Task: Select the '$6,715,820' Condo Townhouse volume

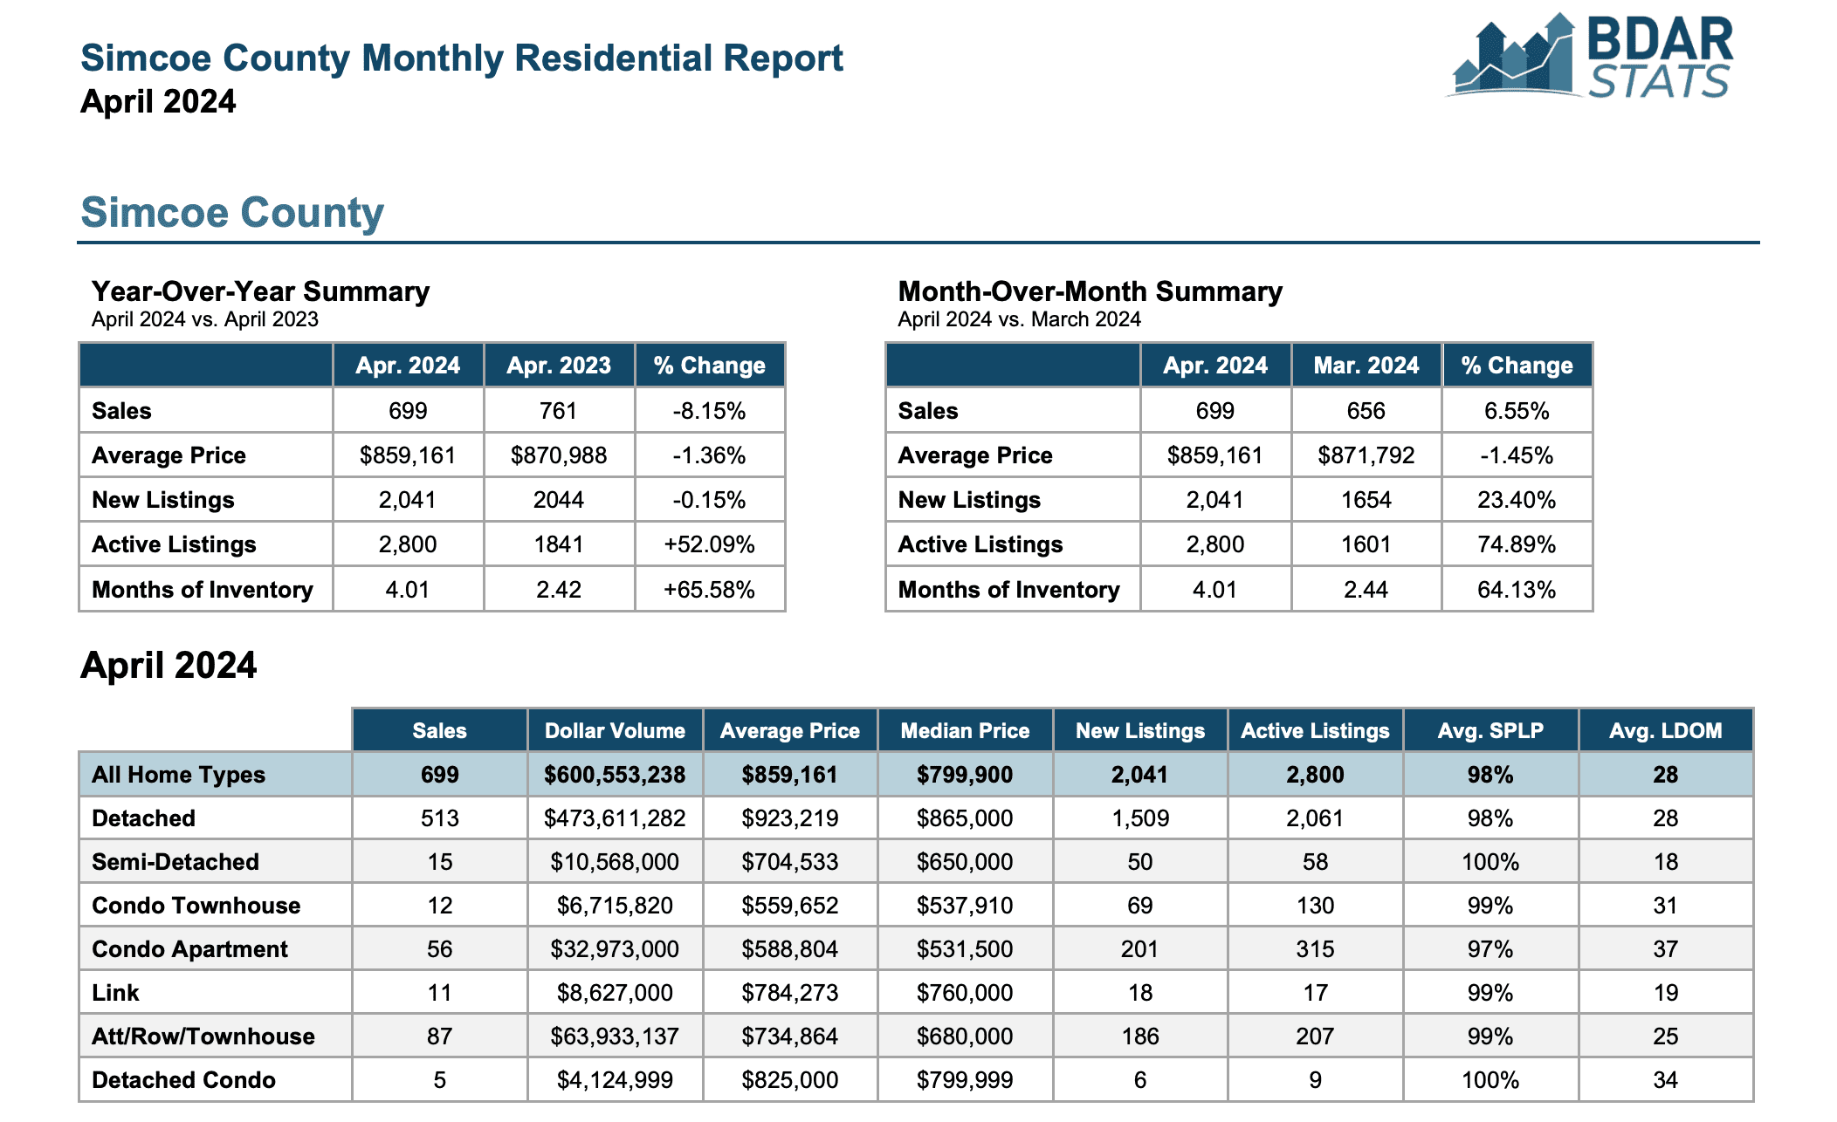Action: tap(616, 906)
